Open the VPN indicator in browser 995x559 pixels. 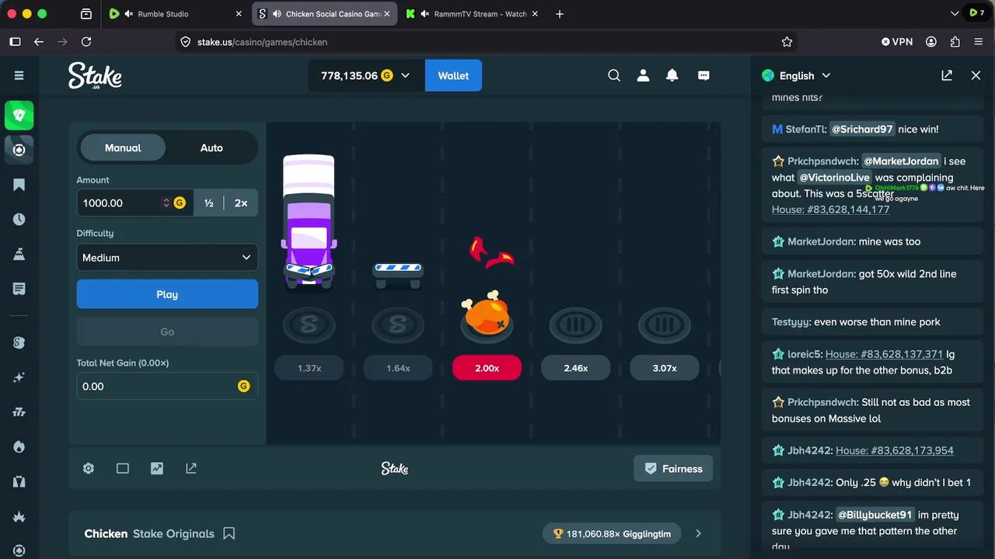(x=897, y=42)
